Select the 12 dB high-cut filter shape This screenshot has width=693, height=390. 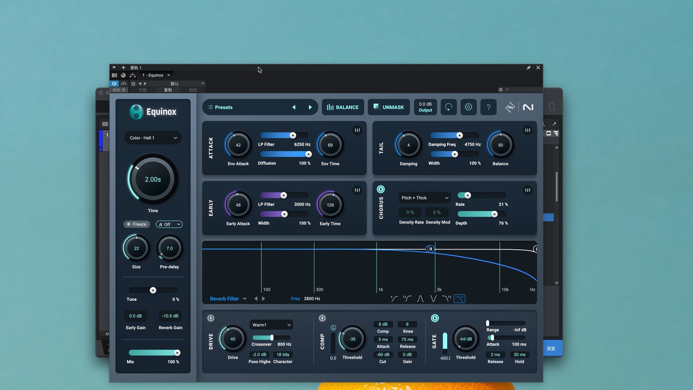pyautogui.click(x=446, y=299)
